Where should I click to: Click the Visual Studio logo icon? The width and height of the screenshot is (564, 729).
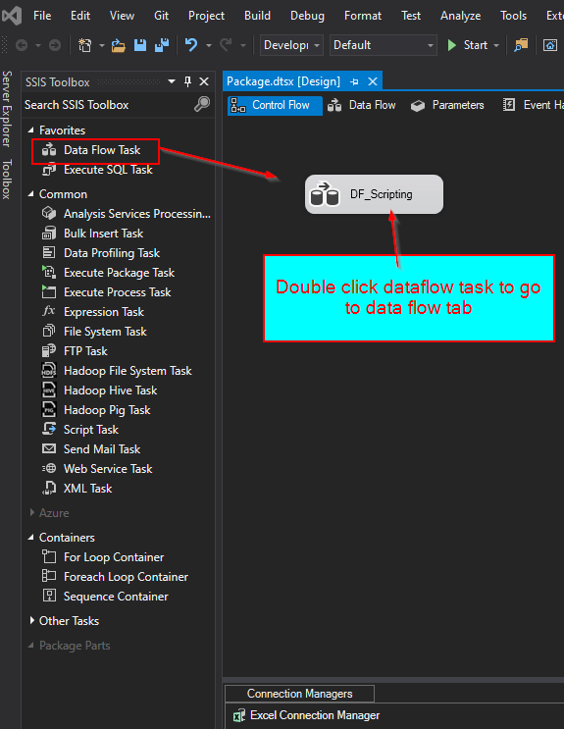(12, 16)
